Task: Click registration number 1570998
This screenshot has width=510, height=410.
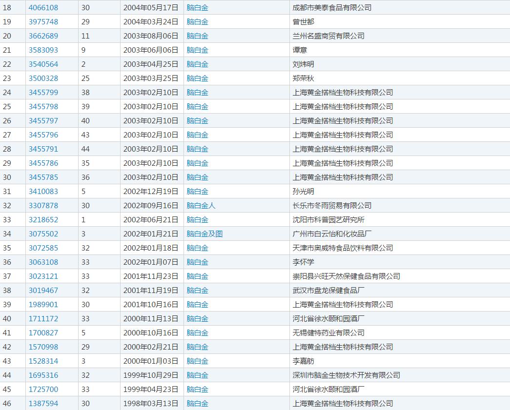Action: pyautogui.click(x=43, y=347)
